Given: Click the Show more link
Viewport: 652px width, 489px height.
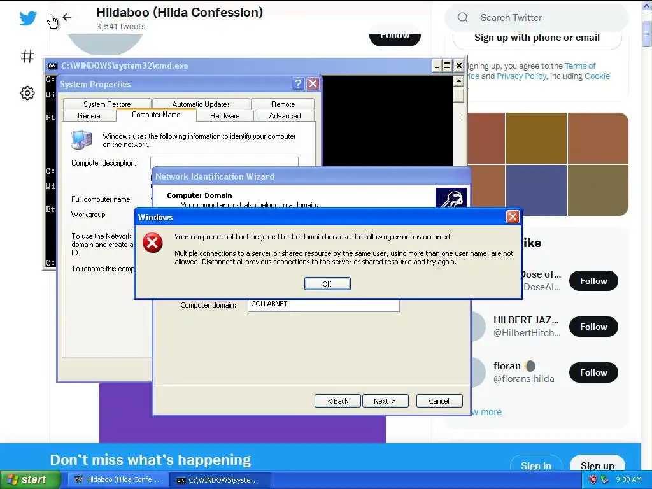Looking at the screenshot, I should click(487, 412).
